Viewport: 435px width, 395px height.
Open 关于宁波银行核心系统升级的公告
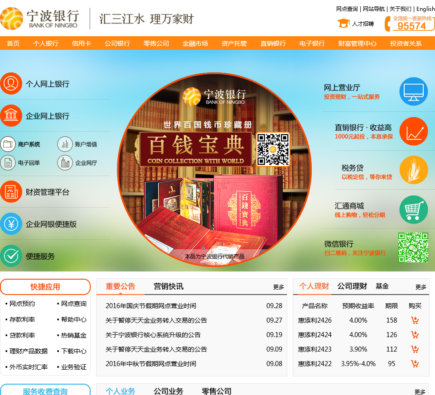point(153,335)
